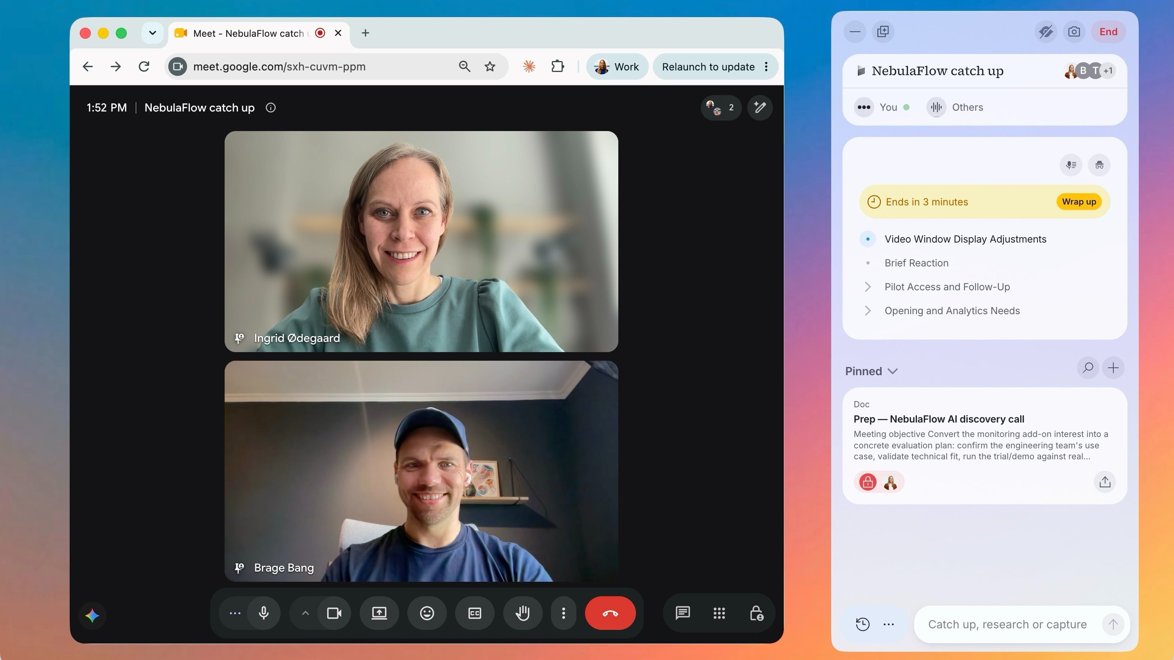Click the Gemini sparkle icon

click(x=92, y=615)
